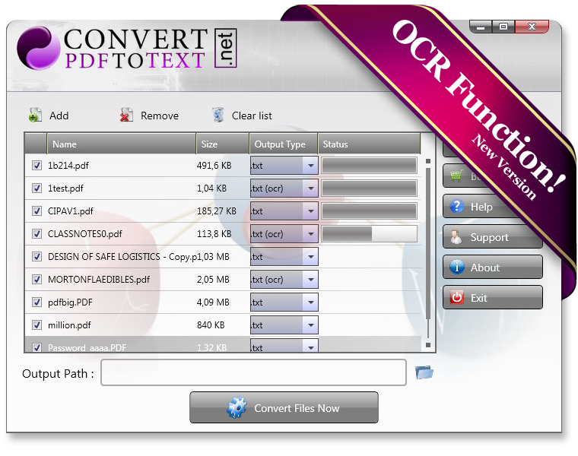This screenshot has width=578, height=456.
Task: Click the CIPAV1.pdf progress bar
Action: coord(369,211)
